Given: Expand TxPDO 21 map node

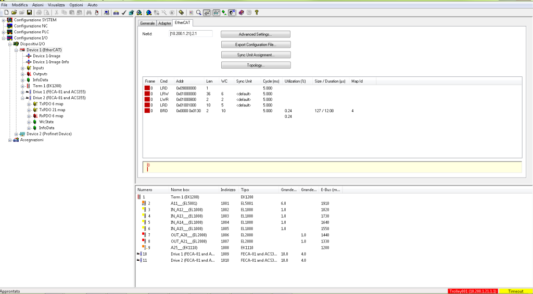Looking at the screenshot, I should pyautogui.click(x=29, y=110).
